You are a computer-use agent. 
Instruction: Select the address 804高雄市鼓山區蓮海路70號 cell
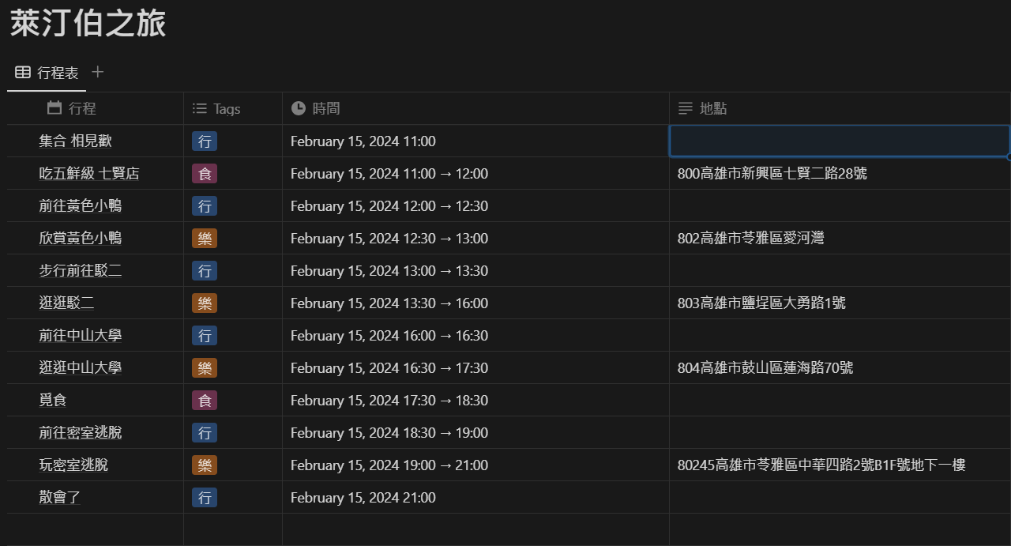tap(765, 368)
